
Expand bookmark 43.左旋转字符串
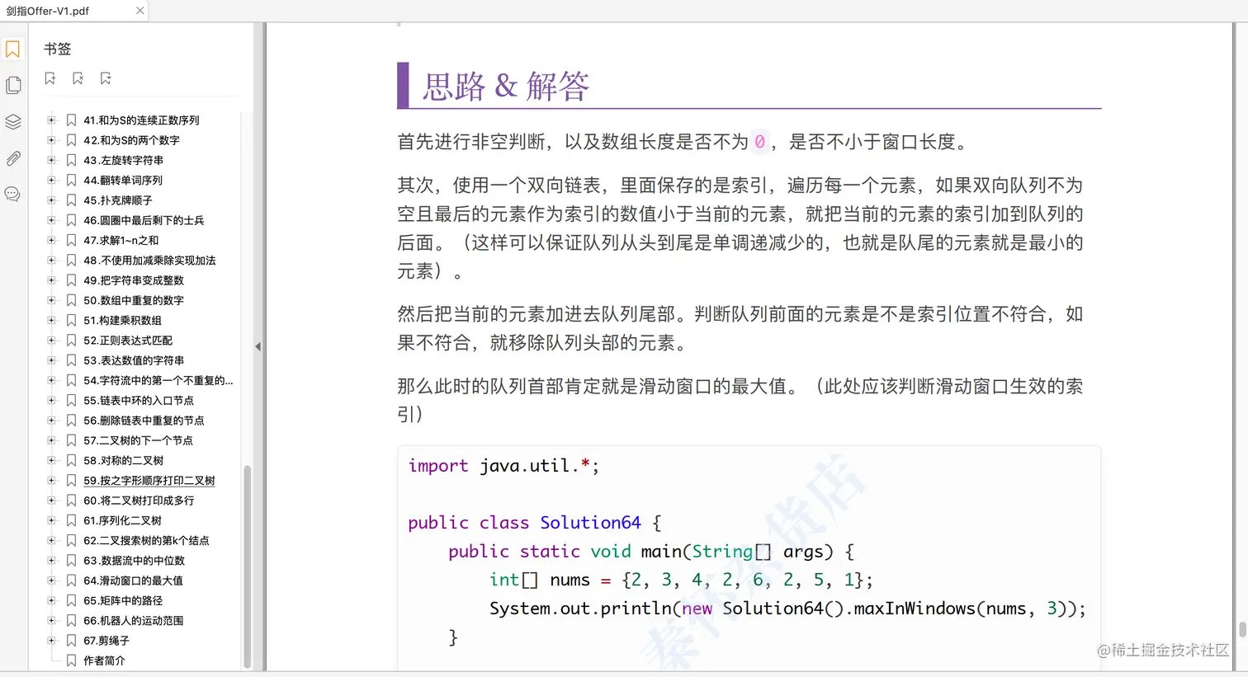[51, 160]
